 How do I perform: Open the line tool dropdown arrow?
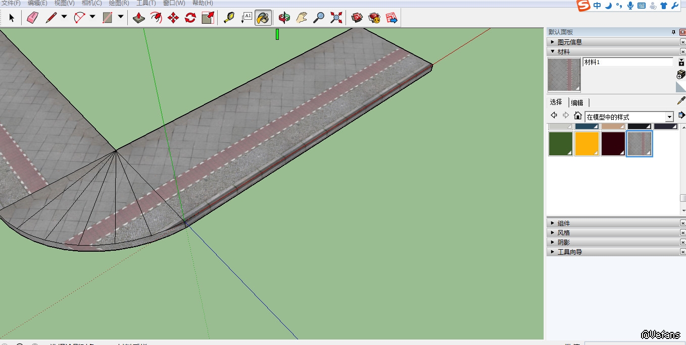(64, 17)
